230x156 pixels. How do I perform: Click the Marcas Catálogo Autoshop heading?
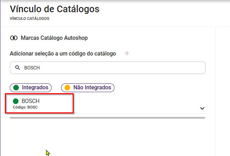(x=54, y=38)
